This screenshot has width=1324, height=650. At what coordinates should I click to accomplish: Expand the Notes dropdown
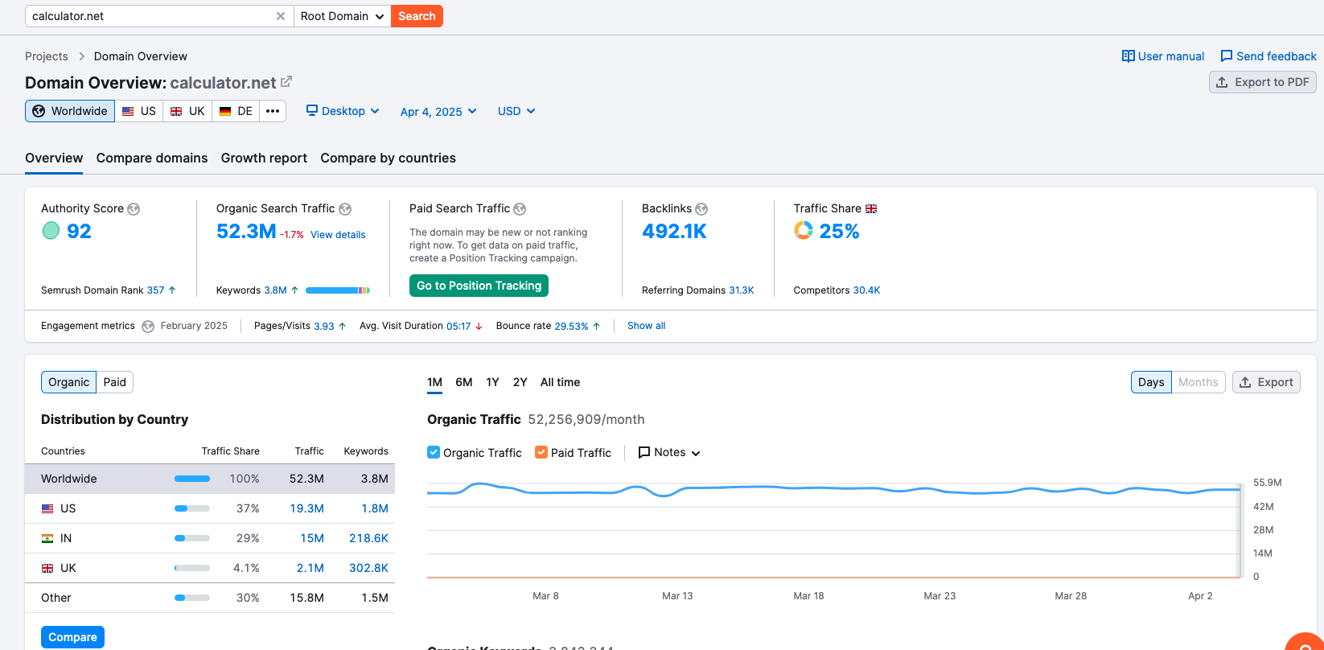(669, 453)
